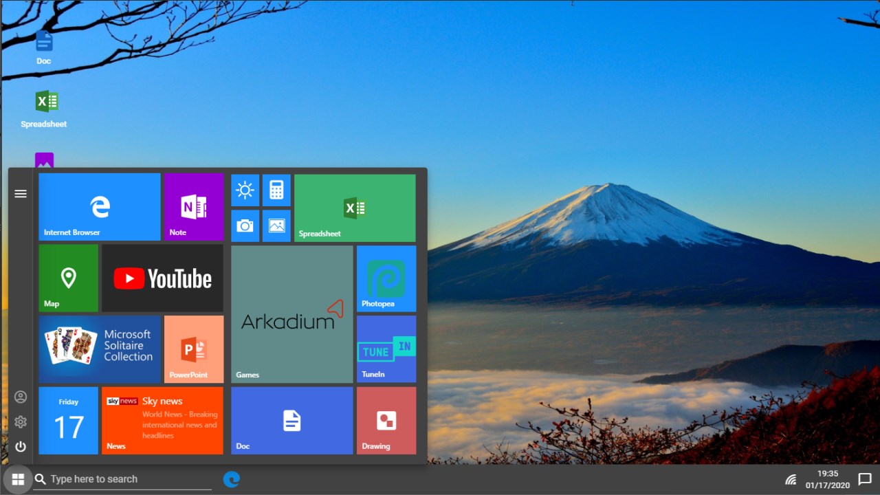Open the Internet Browser tile
880x495 pixels.
coord(100,207)
